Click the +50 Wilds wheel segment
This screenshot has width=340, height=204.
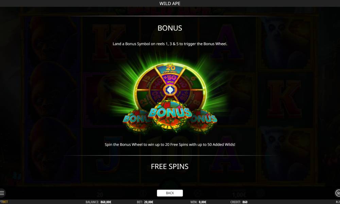click(x=170, y=79)
